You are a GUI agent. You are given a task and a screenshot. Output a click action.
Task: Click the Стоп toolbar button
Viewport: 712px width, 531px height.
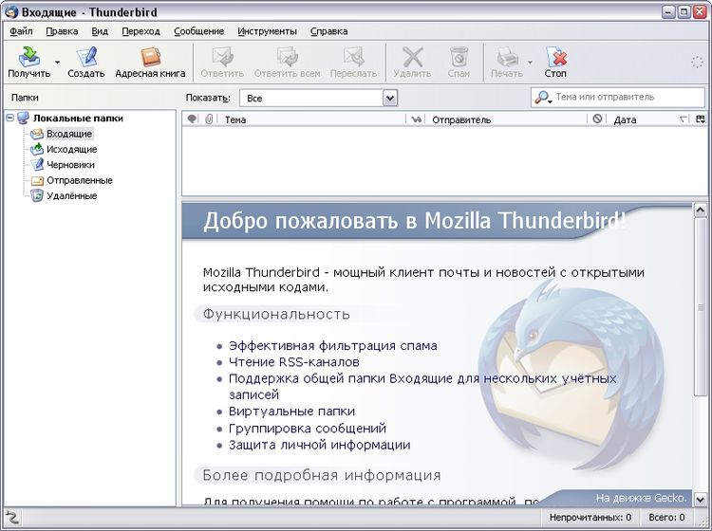pyautogui.click(x=555, y=63)
